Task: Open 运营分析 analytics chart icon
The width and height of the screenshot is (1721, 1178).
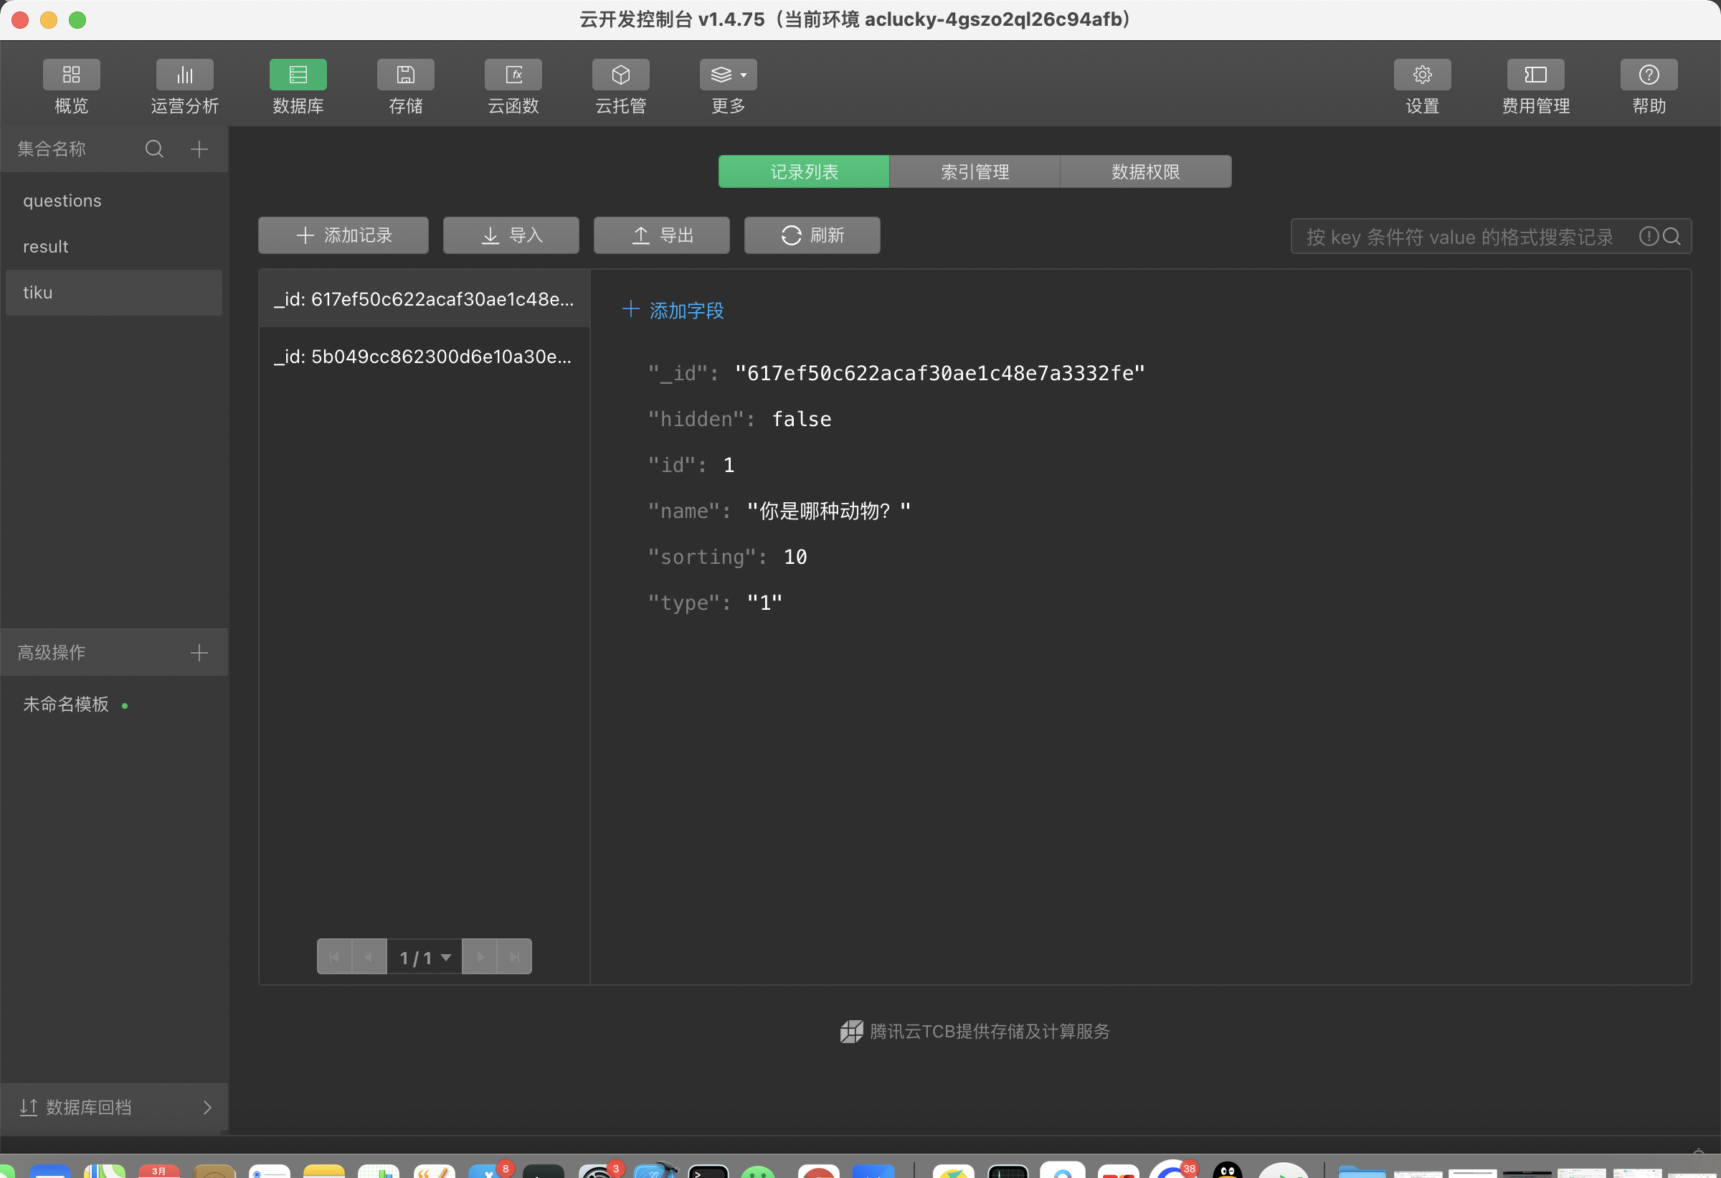Action: pos(184,75)
